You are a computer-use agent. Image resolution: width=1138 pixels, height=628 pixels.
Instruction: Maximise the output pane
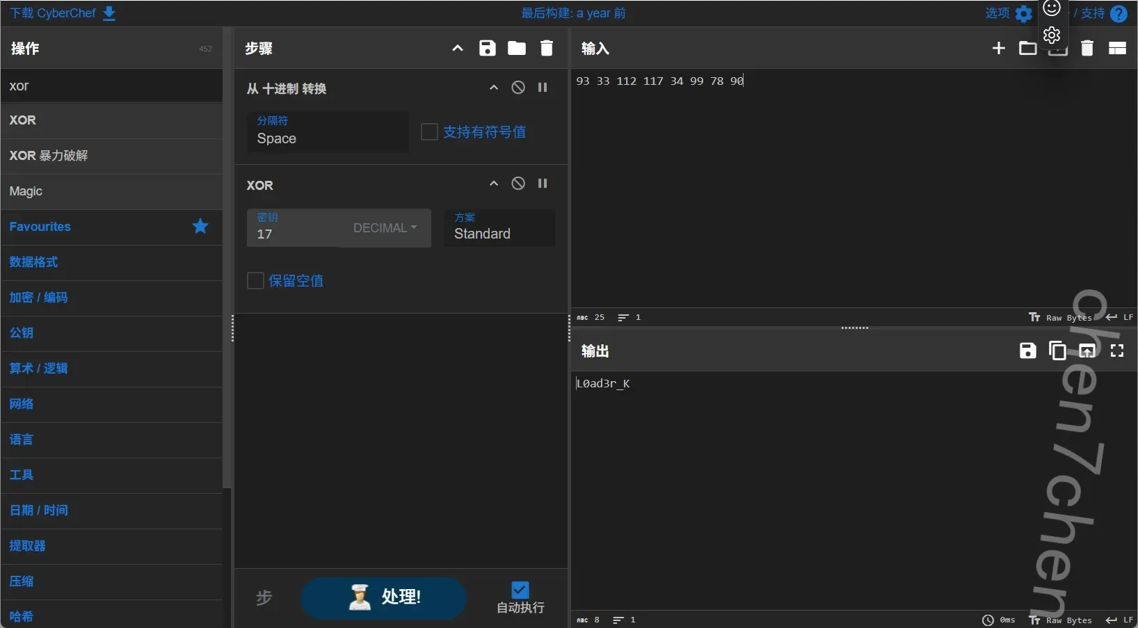click(1117, 351)
